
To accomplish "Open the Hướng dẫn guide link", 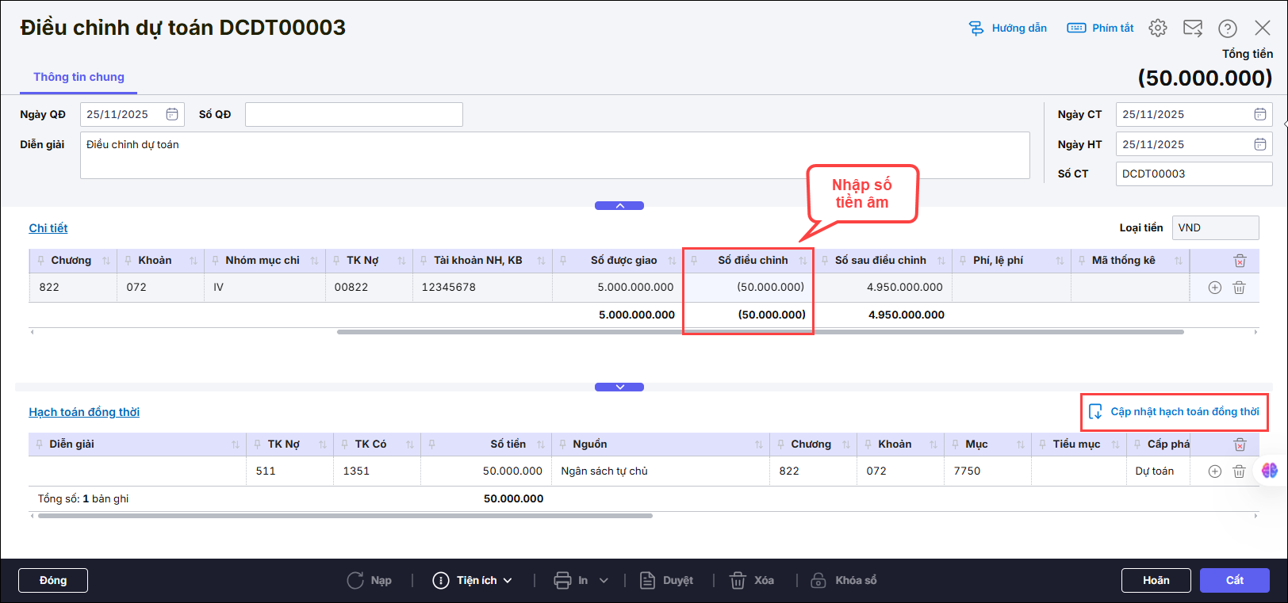I will pos(1008,28).
